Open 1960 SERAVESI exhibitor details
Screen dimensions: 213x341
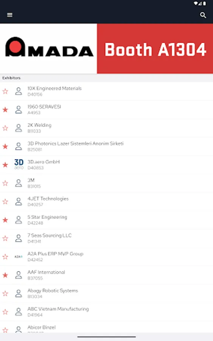click(106, 109)
